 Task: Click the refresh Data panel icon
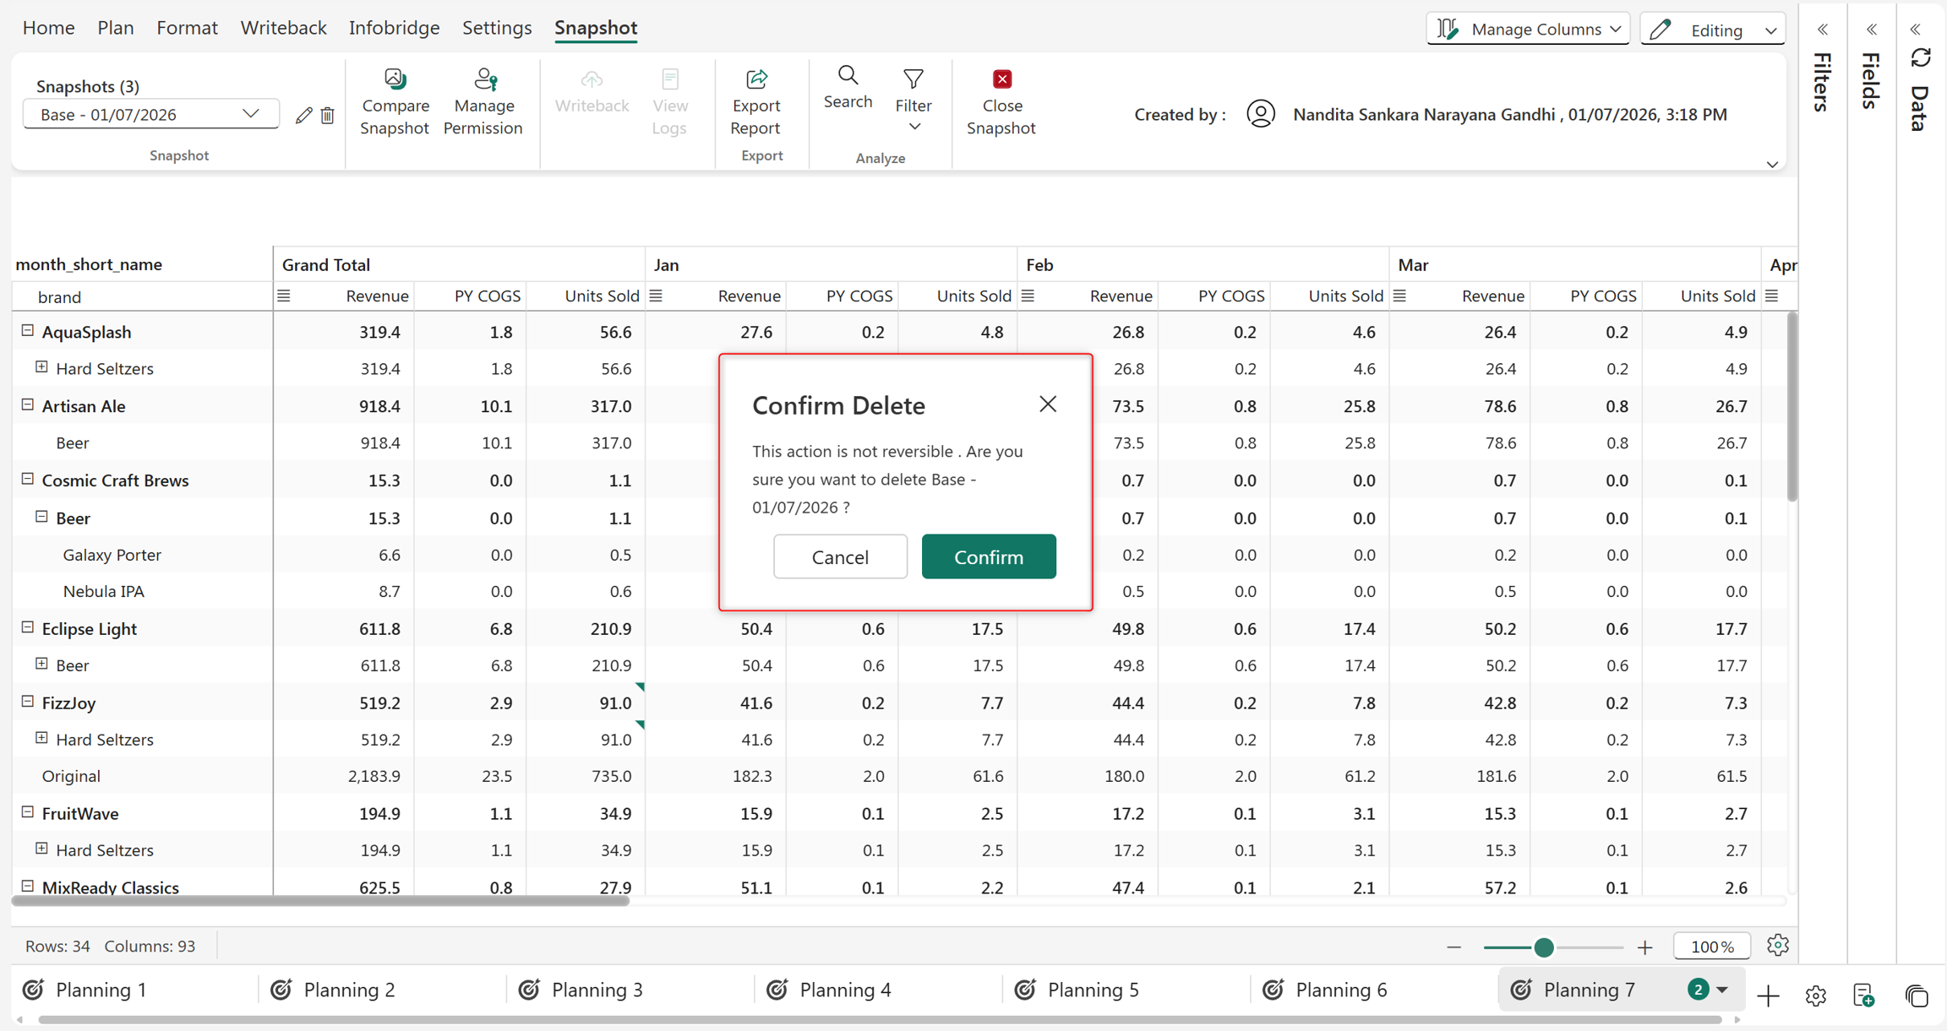(x=1921, y=58)
